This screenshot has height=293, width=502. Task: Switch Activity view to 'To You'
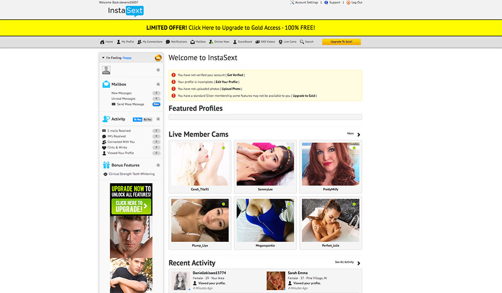point(138,120)
